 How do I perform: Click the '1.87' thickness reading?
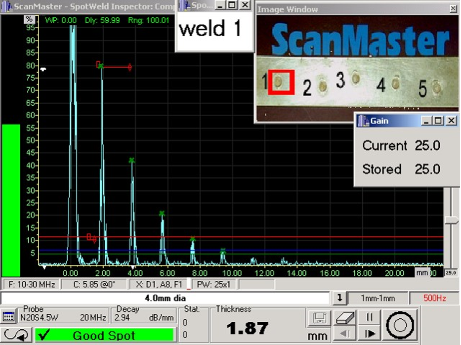point(247,328)
